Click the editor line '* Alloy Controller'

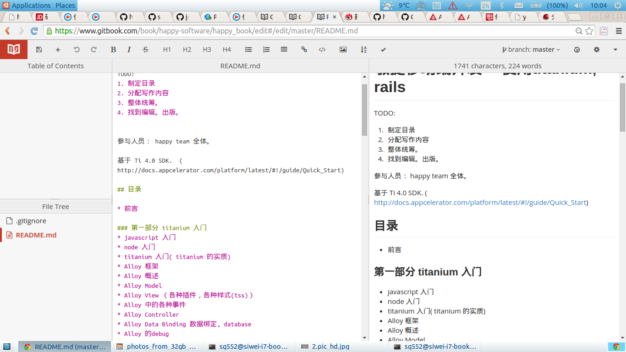[148, 314]
